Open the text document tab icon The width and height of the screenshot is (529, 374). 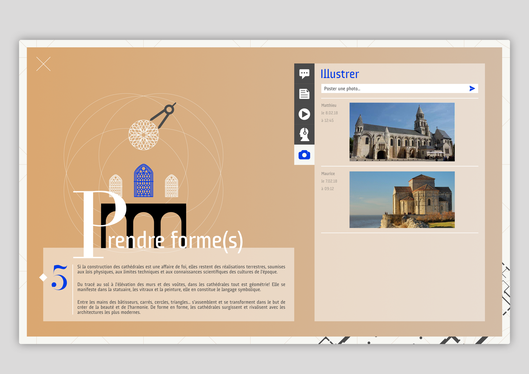(304, 94)
